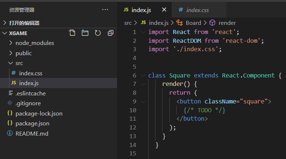Click the New Folder icon in XGAME header
This screenshot has height=159, width=286.
coord(85,33)
